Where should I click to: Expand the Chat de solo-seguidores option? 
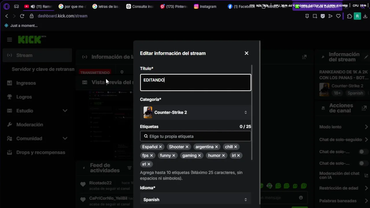pyautogui.click(x=366, y=140)
